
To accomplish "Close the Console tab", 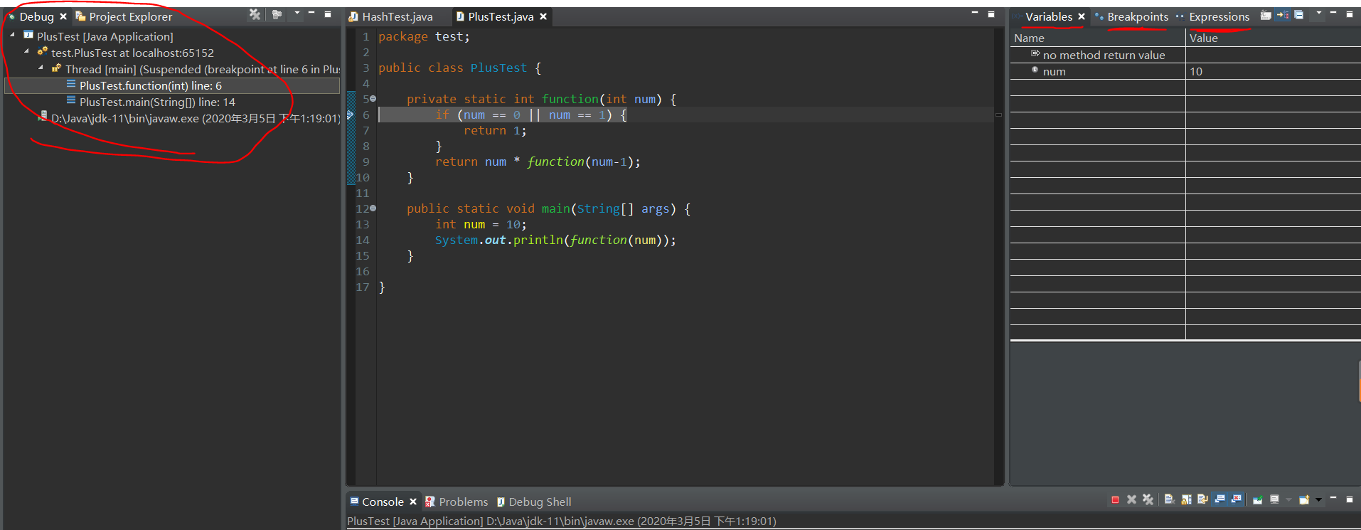I will click(413, 502).
